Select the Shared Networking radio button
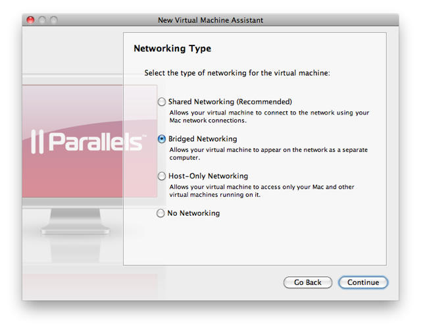 pyautogui.click(x=162, y=102)
